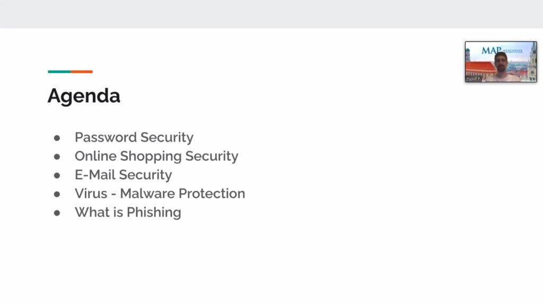Click the Virus - Malware Protection text

coord(160,193)
